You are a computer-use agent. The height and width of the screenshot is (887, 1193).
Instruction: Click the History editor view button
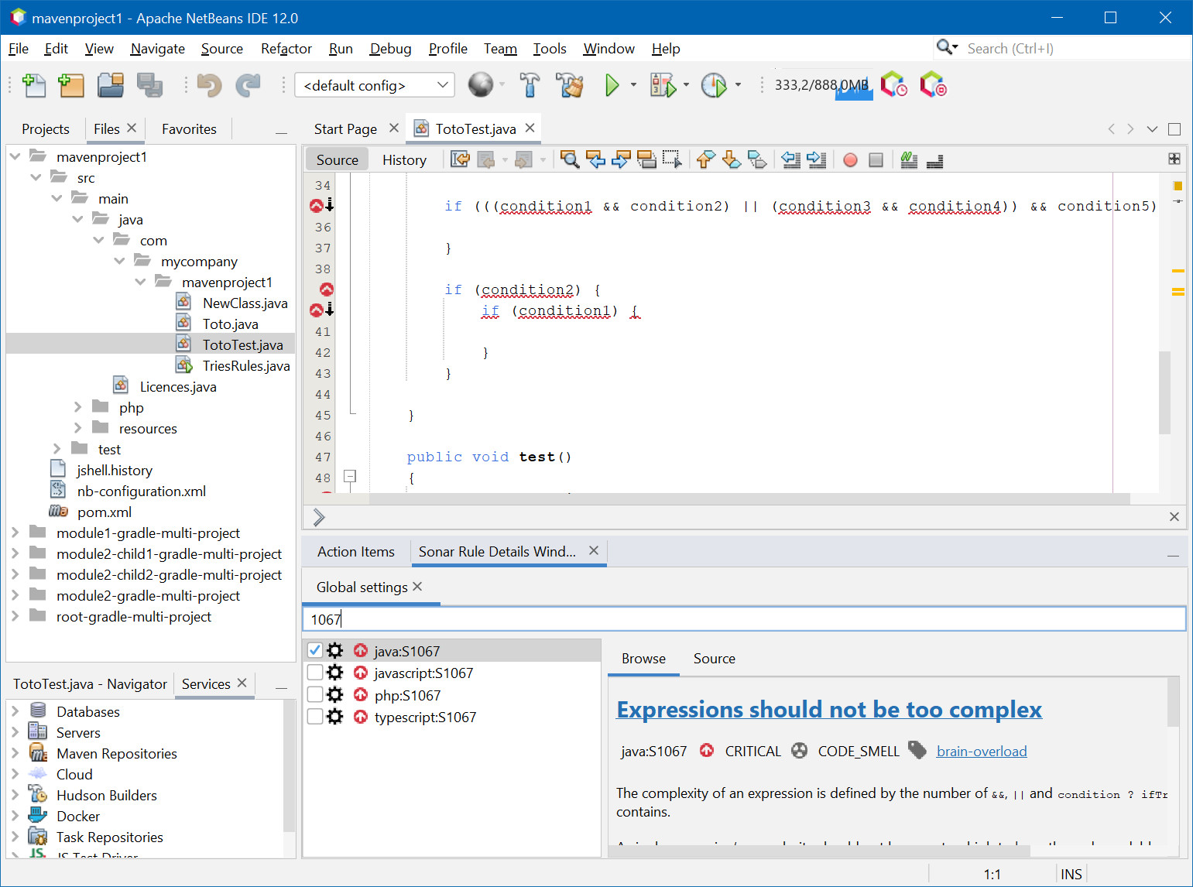(404, 160)
